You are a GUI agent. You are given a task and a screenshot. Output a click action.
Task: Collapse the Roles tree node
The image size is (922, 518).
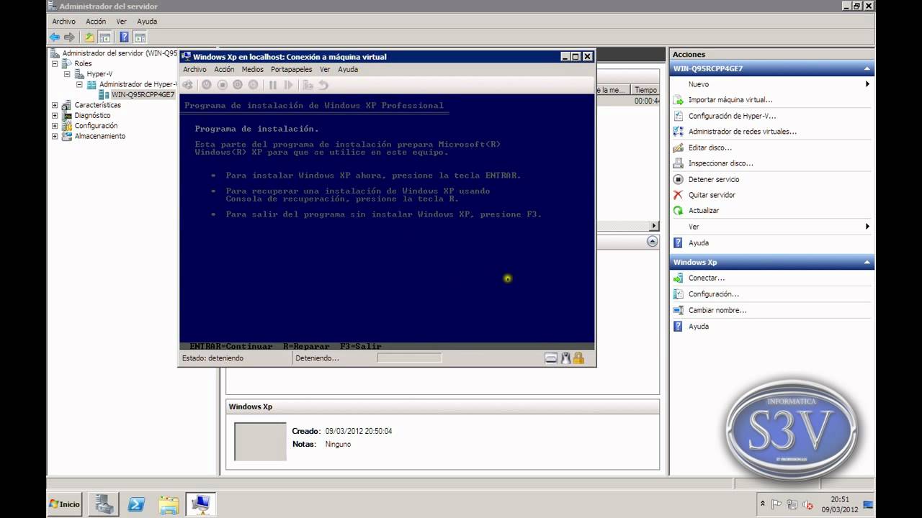pyautogui.click(x=55, y=63)
